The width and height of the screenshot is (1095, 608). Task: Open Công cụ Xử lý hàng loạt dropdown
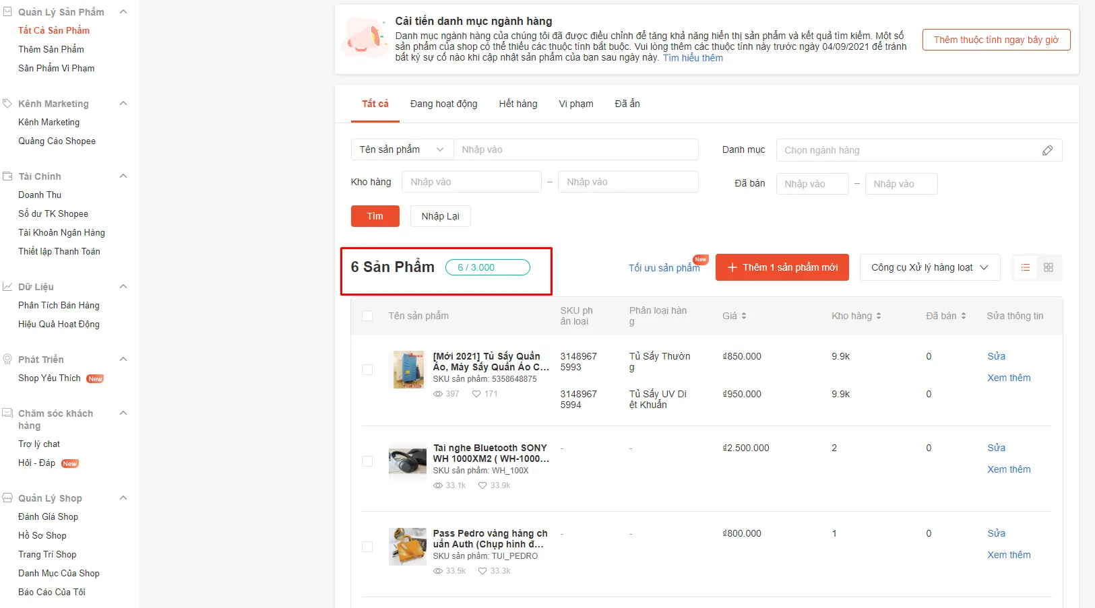point(930,267)
